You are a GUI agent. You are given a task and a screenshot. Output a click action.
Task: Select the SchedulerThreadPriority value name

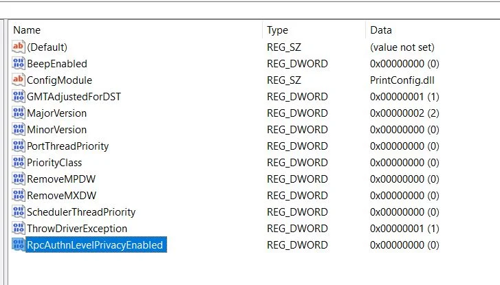pyautogui.click(x=81, y=212)
